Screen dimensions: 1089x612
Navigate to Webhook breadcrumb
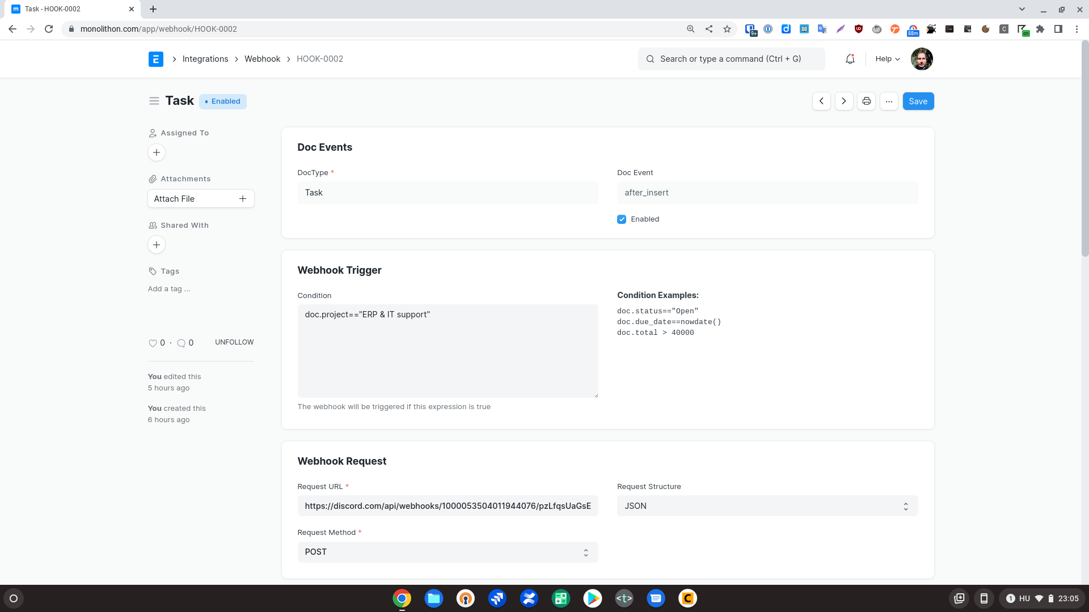click(x=262, y=59)
